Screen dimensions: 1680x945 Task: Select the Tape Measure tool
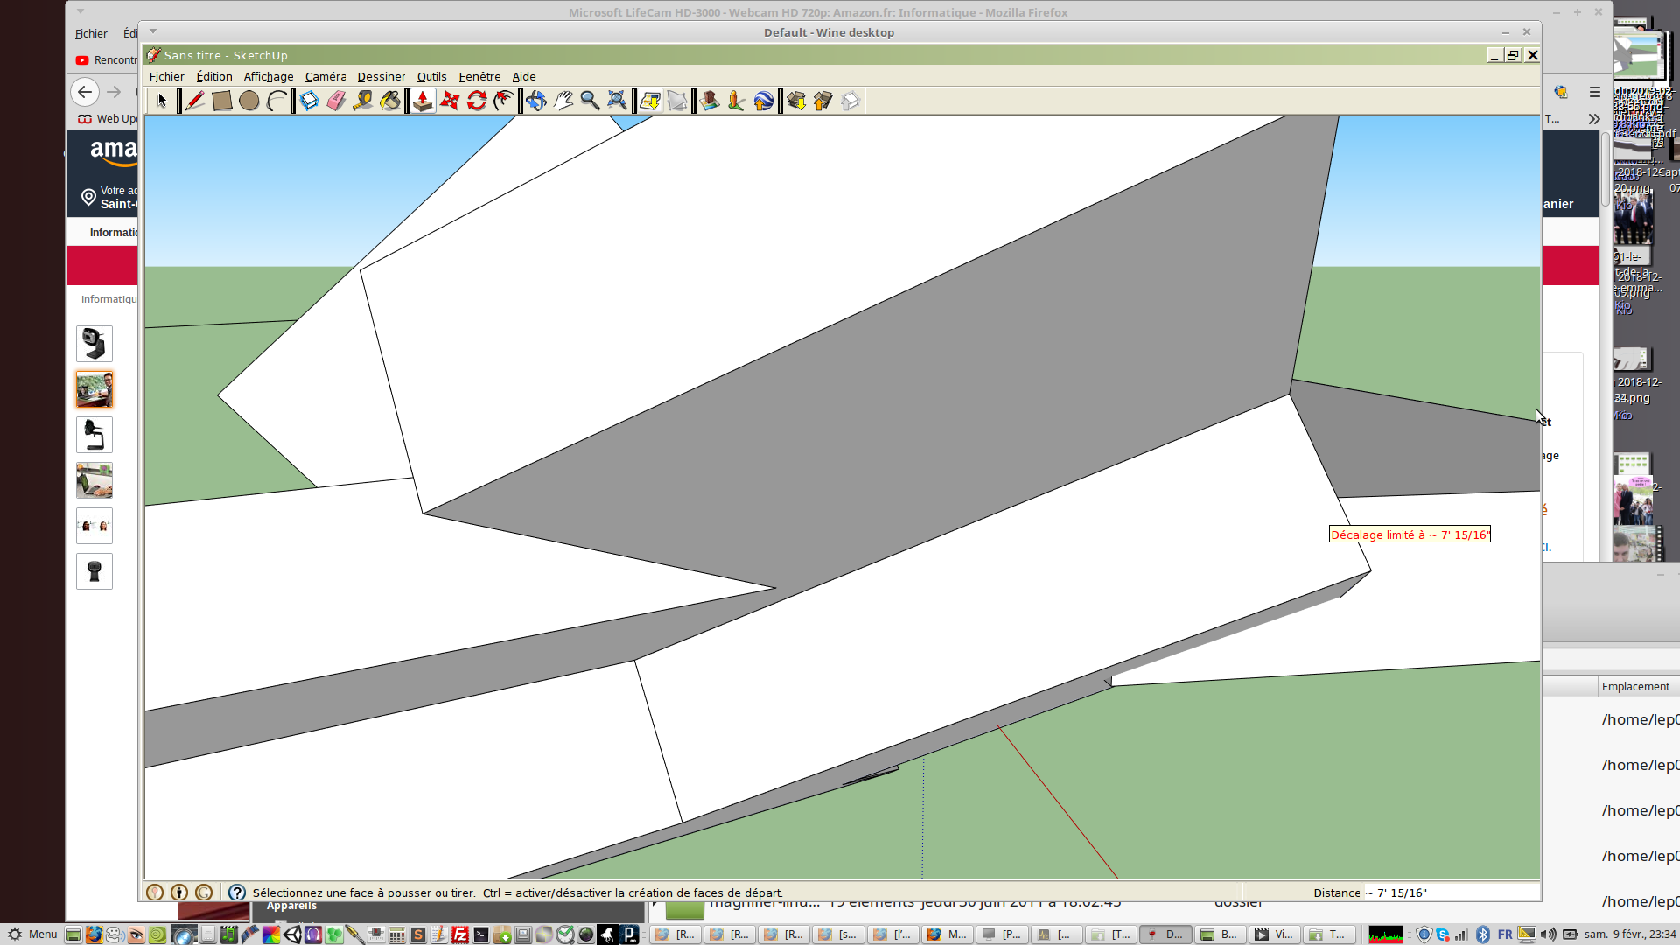[363, 101]
